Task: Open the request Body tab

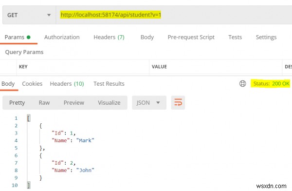Action: coord(147,37)
